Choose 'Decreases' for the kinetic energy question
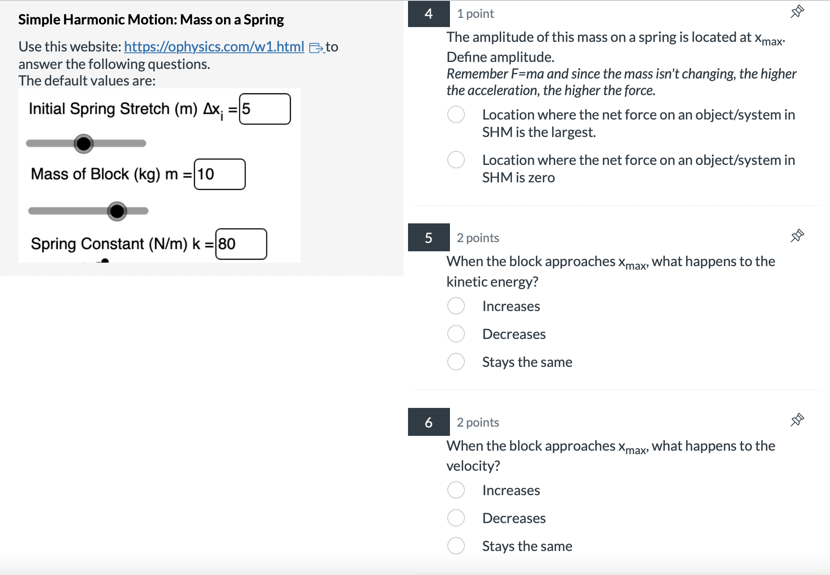This screenshot has width=830, height=575. click(x=456, y=334)
